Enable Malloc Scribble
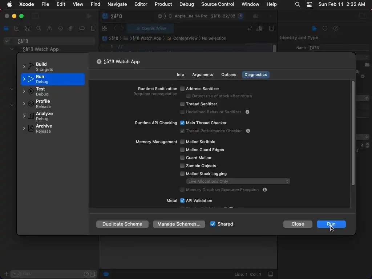The width and height of the screenshot is (372, 279). (x=182, y=142)
